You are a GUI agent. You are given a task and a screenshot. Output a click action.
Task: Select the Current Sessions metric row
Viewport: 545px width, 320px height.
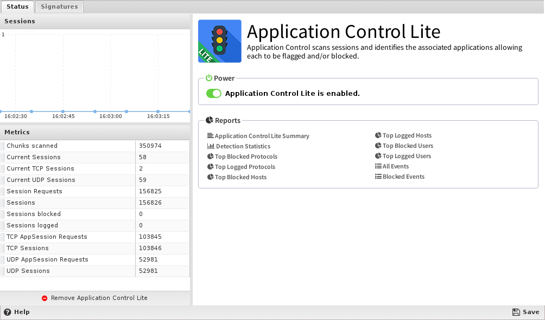[x=95, y=158]
